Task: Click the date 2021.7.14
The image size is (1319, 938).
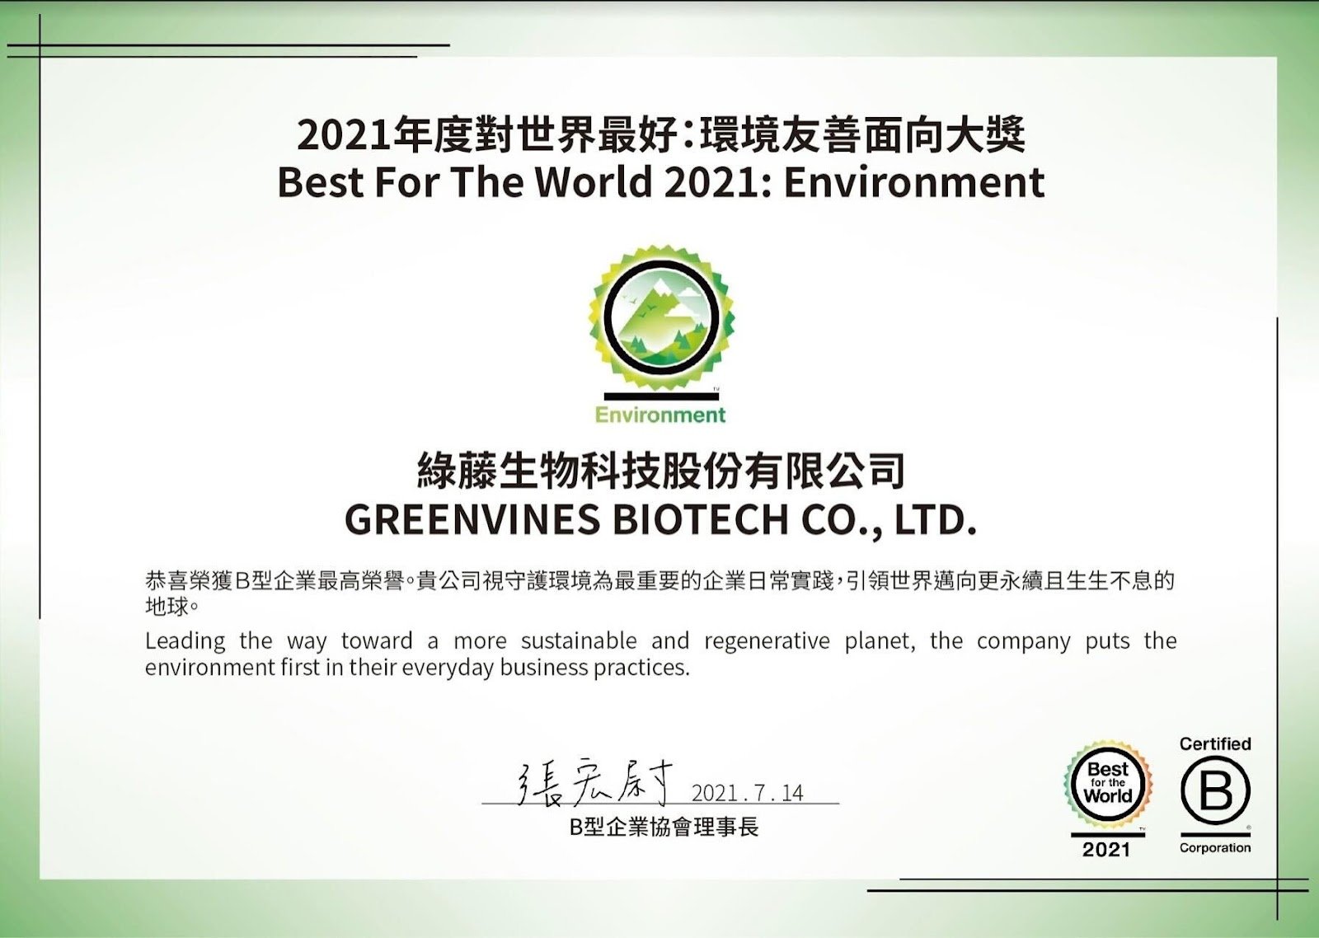Action: pyautogui.click(x=747, y=792)
